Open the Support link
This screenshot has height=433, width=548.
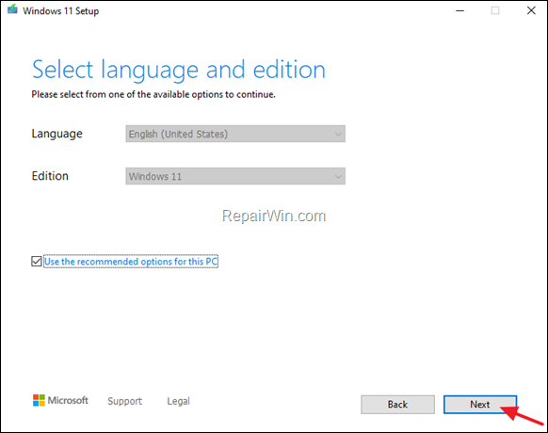pyautogui.click(x=125, y=401)
